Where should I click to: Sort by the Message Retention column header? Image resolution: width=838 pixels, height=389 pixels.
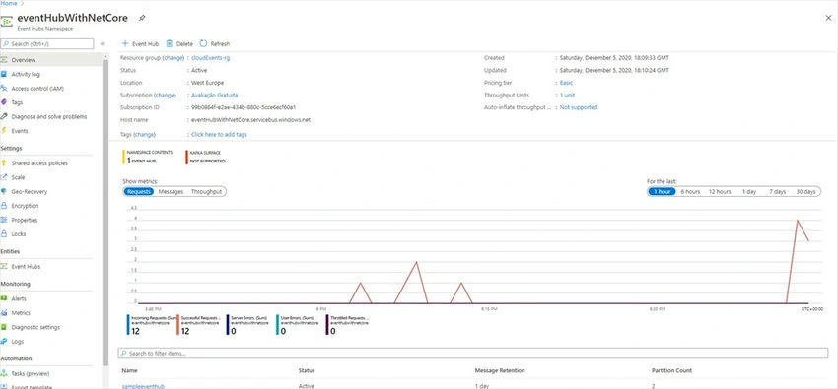[500, 370]
